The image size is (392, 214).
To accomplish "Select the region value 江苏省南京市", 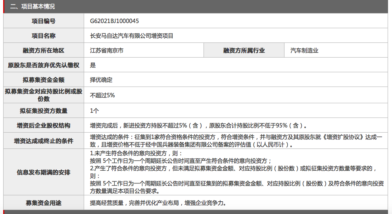I will pos(107,50).
